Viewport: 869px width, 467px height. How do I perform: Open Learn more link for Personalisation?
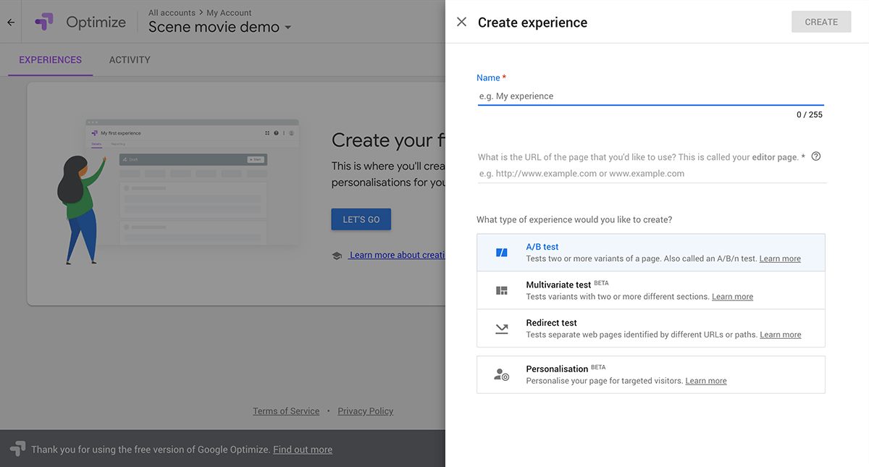click(706, 381)
